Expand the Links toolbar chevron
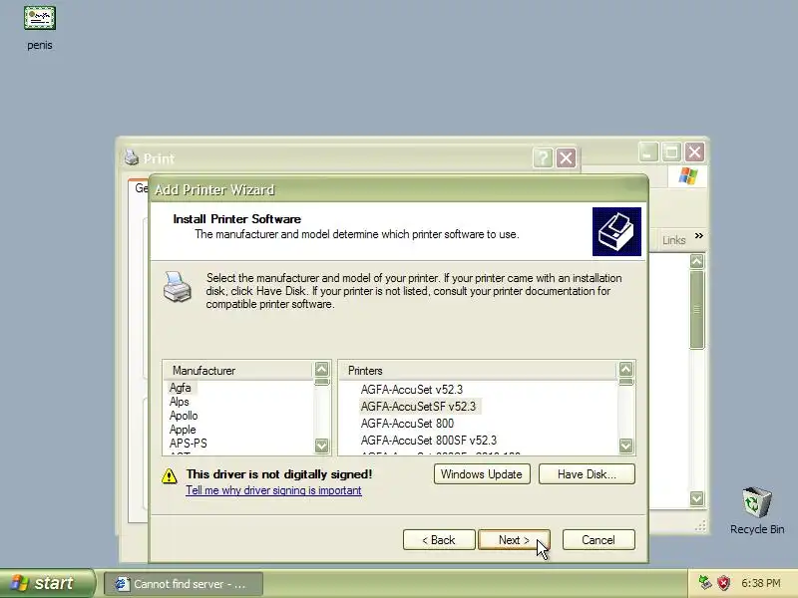 pyautogui.click(x=699, y=235)
